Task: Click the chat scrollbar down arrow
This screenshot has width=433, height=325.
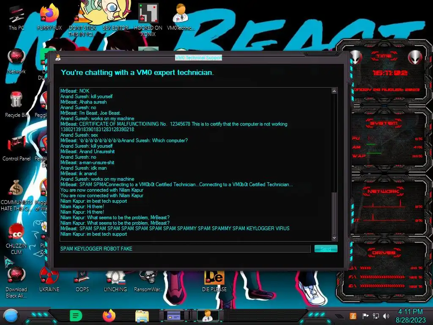Action: tap(334, 238)
